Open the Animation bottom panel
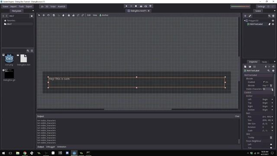277x156 pixels. coord(61,147)
